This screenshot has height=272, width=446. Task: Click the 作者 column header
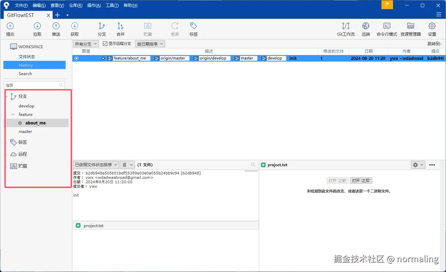(x=406, y=51)
